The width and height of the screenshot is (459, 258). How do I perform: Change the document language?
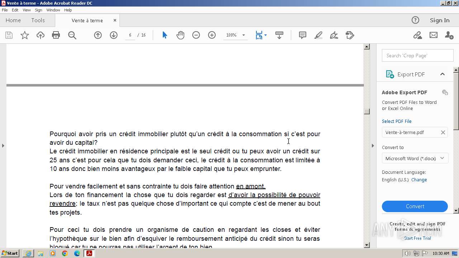[419, 180]
